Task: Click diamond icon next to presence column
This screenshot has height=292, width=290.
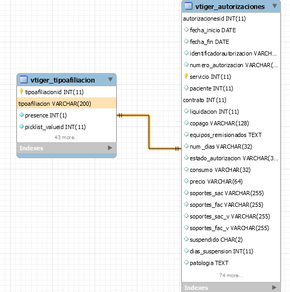Action: [x=21, y=115]
